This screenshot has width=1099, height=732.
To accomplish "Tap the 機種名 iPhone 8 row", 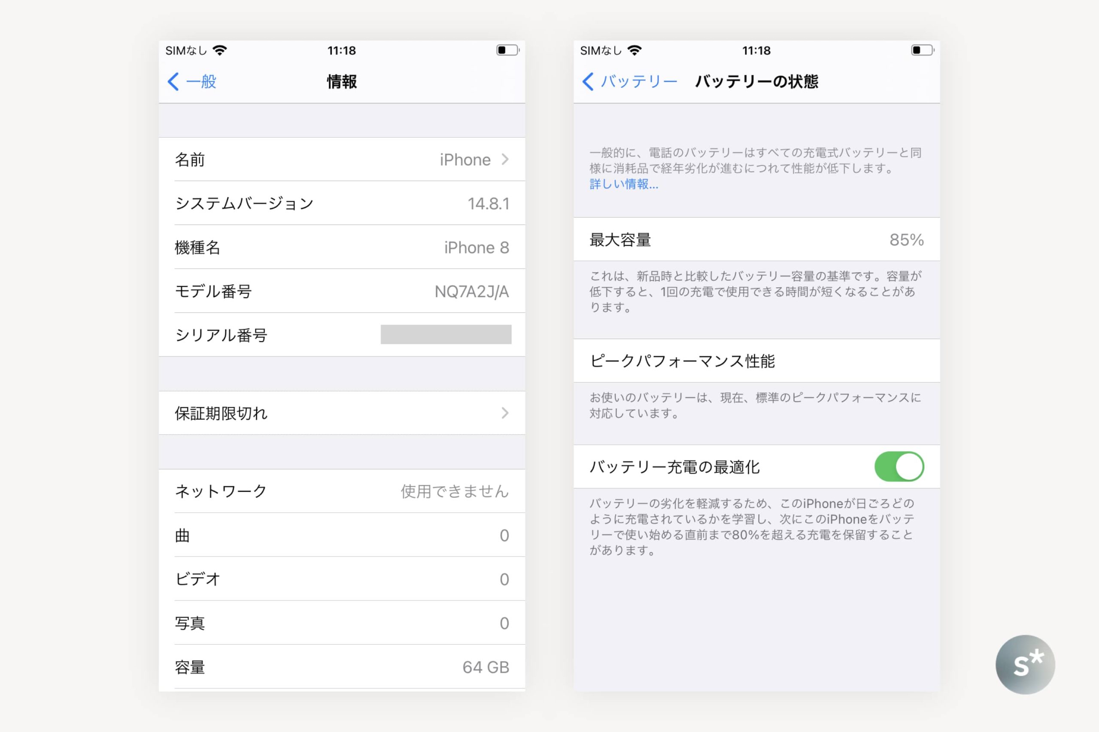I will (342, 247).
